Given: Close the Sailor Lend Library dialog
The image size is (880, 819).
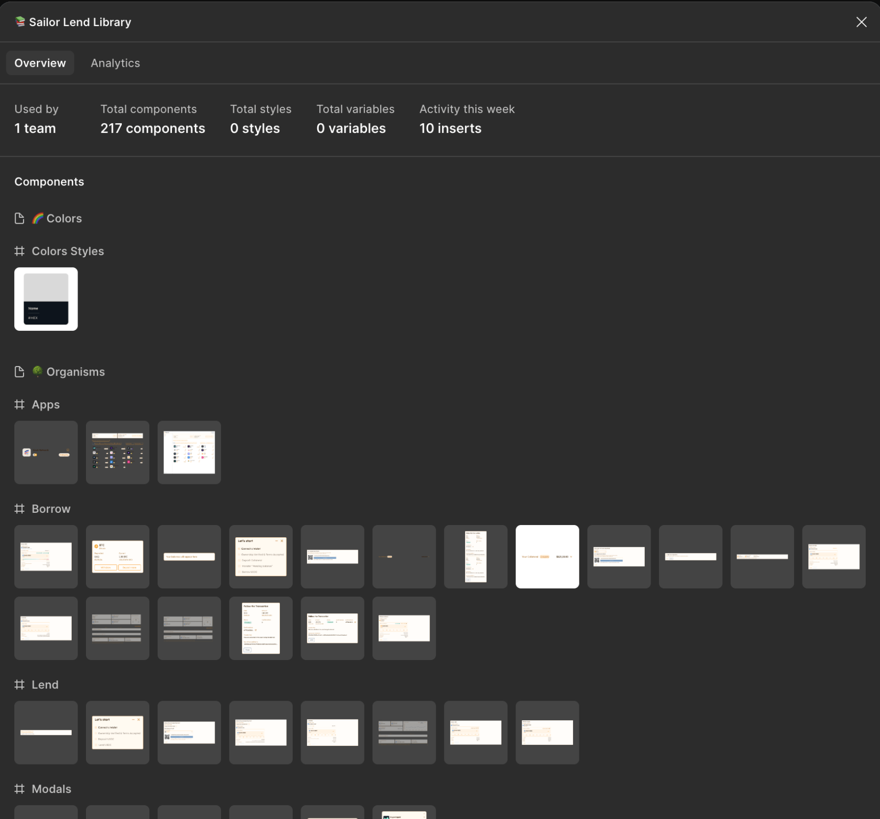Looking at the screenshot, I should (x=861, y=22).
